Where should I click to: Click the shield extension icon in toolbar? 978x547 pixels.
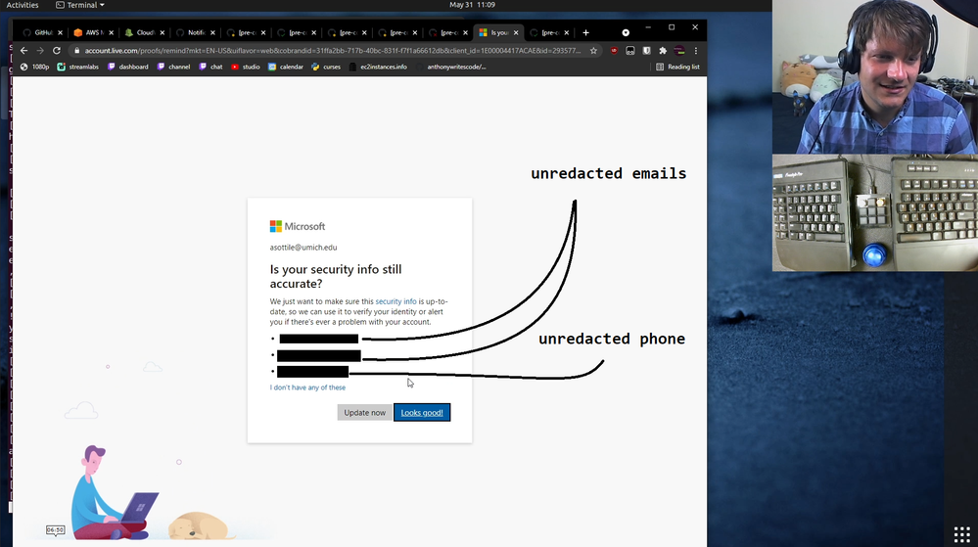click(x=647, y=51)
